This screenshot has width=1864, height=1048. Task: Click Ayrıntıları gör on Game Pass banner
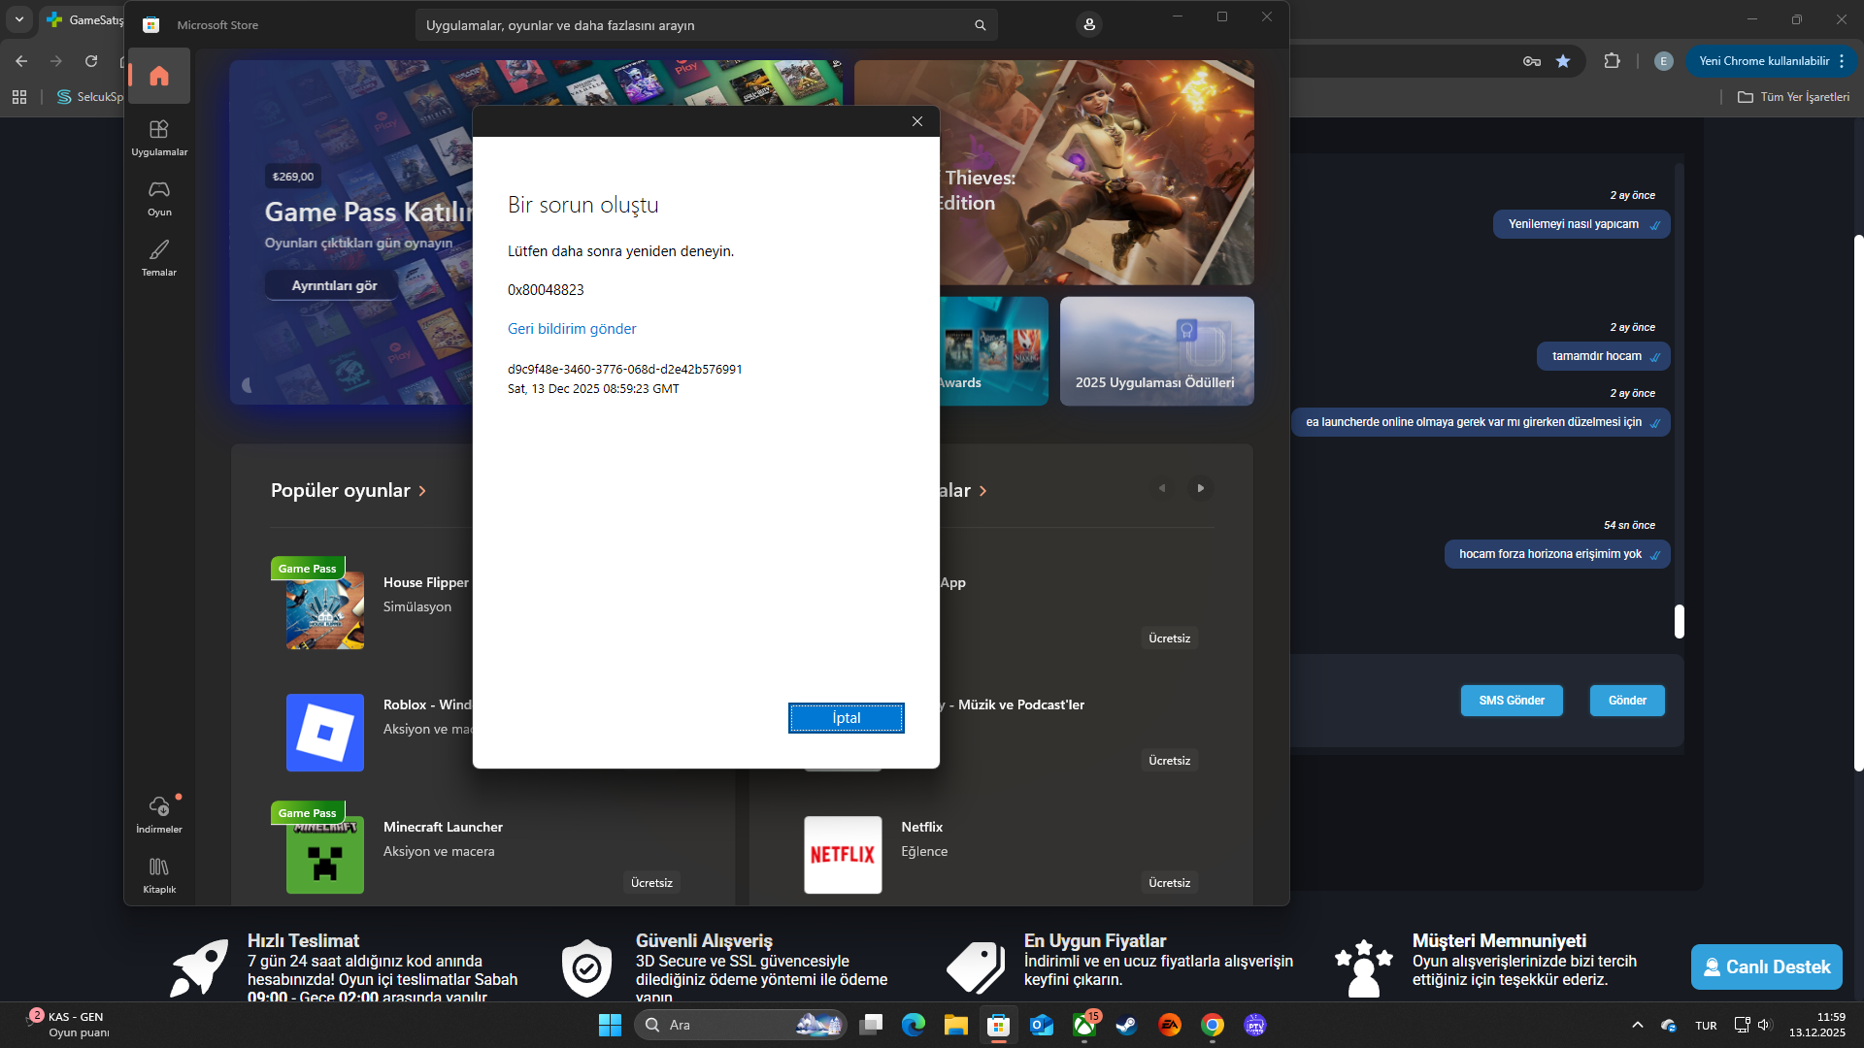[x=334, y=285]
